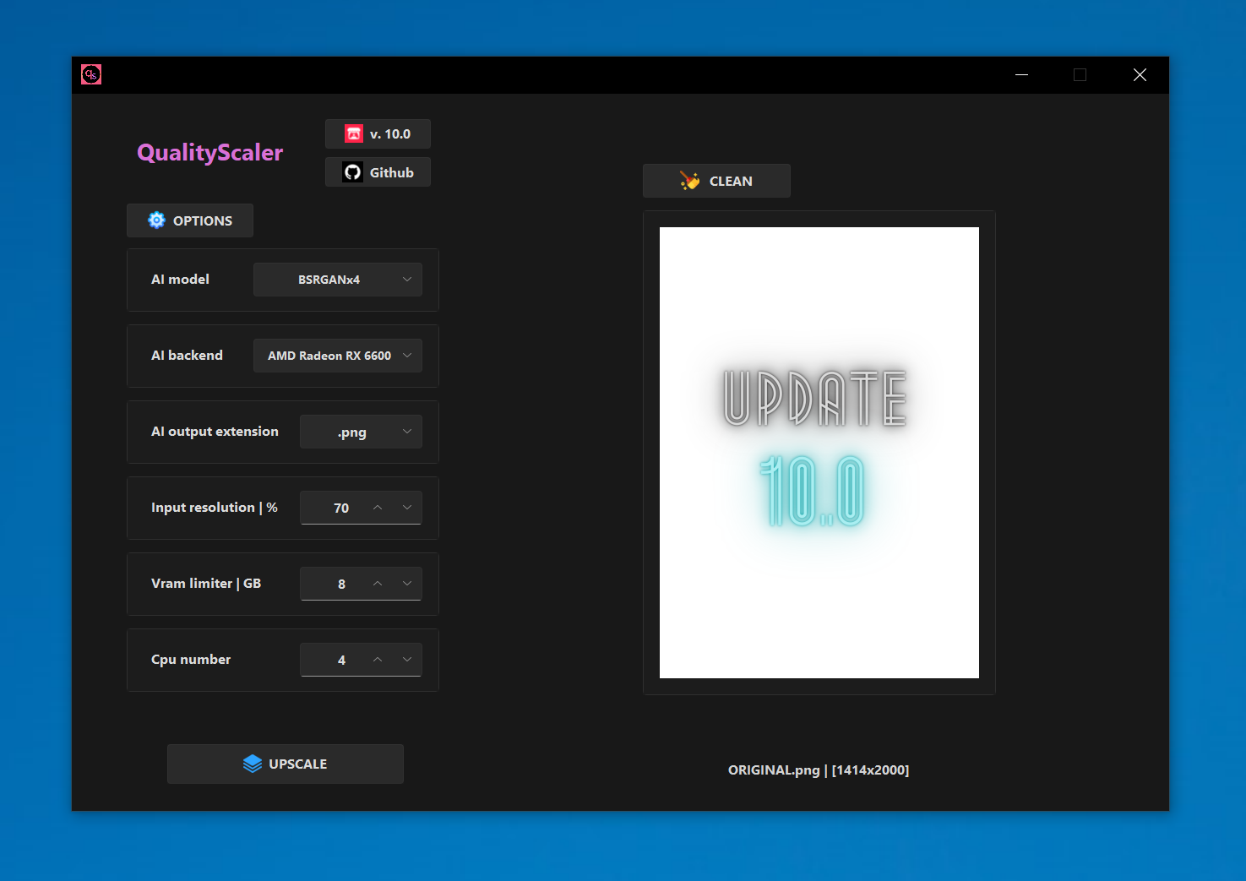Click the stacked-layers icon on the UPSCALE button
The image size is (1246, 881).
253,763
